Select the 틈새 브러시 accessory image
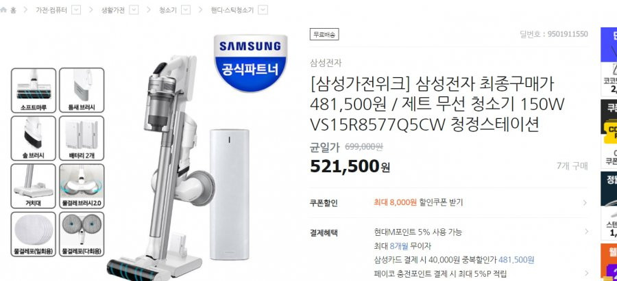Screen dimensions: 617x281 (82, 90)
